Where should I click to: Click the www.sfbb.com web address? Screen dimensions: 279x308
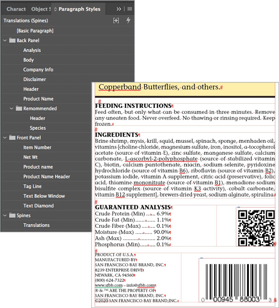coord(109,285)
